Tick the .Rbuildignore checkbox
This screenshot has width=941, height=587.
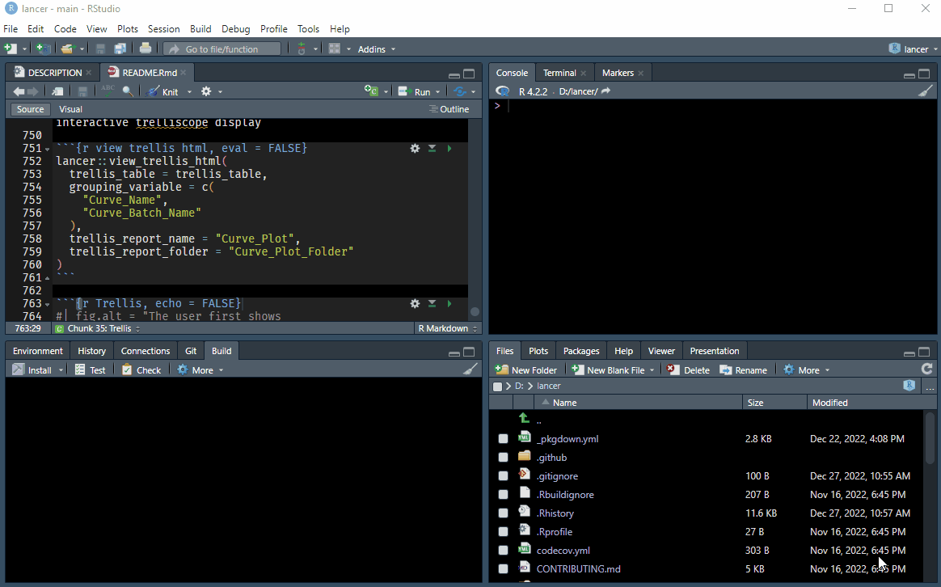pos(503,495)
